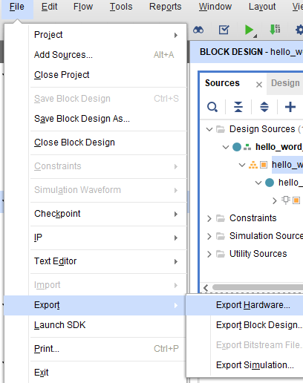Open the Edit menu
Viewport: 303px width, 383px height.
49,7
